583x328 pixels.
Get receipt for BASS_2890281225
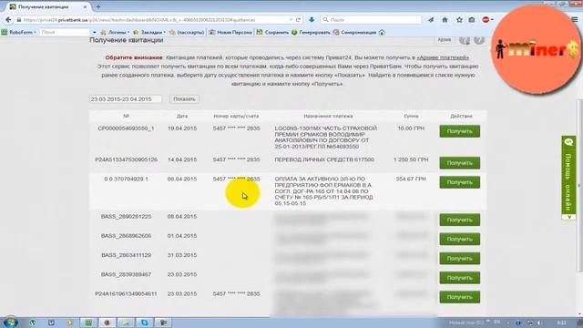[459, 220]
